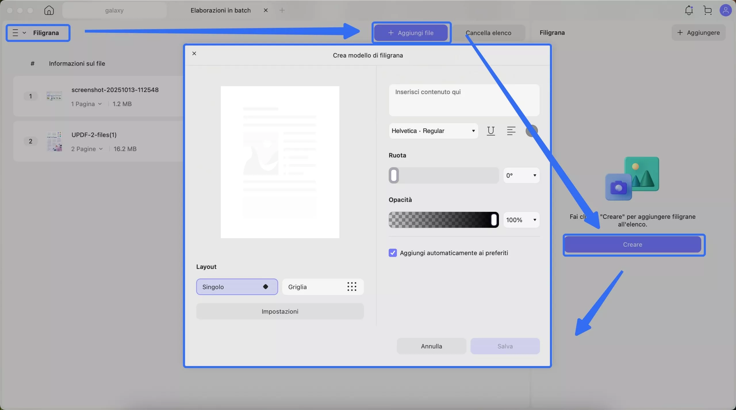Open the notifications bell

point(689,10)
